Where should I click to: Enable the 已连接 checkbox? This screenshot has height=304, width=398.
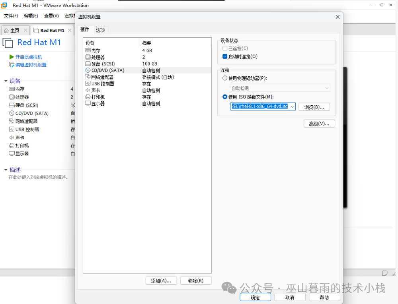pos(225,48)
